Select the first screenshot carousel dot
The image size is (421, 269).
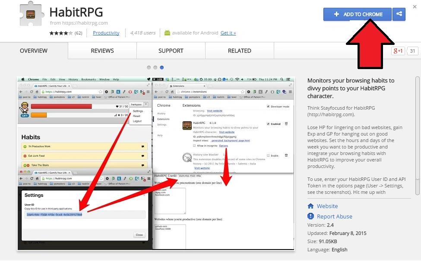click(x=149, y=67)
